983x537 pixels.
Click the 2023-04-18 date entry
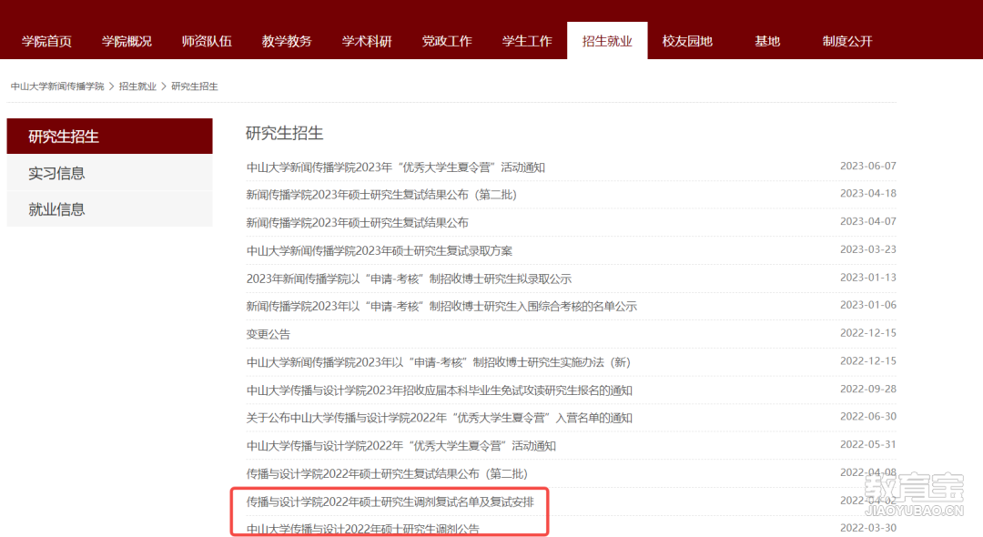(868, 194)
